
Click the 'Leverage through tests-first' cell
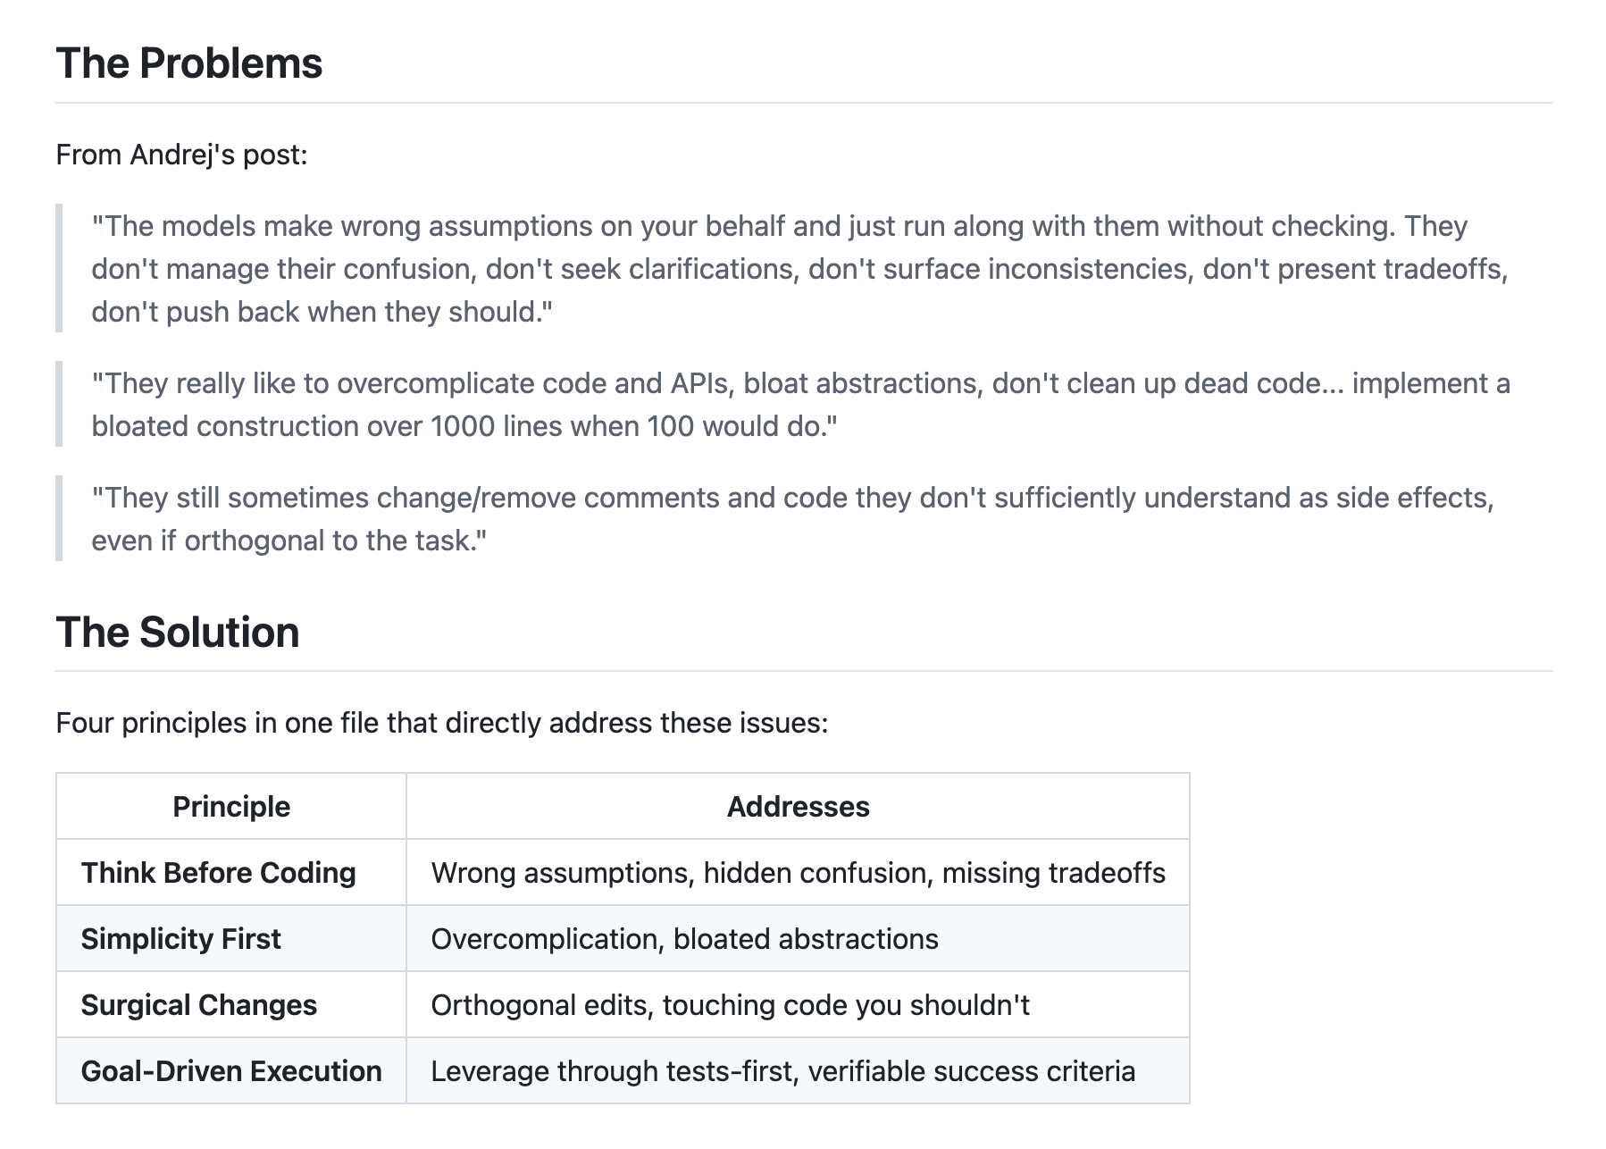pos(798,1070)
